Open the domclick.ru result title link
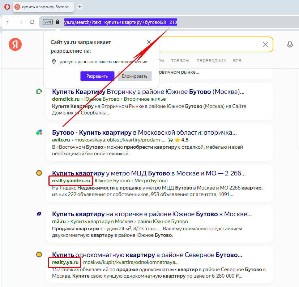This screenshot has width=299, height=287. [x=148, y=92]
